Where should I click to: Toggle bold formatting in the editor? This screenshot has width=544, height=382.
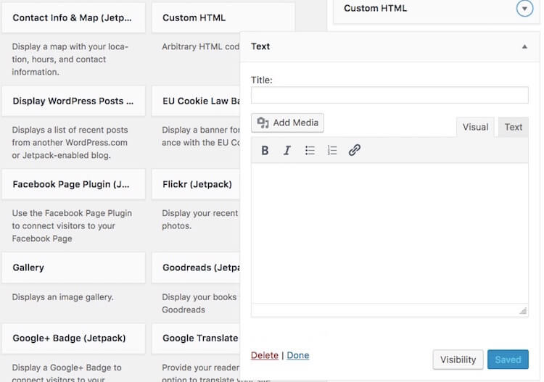click(x=265, y=151)
